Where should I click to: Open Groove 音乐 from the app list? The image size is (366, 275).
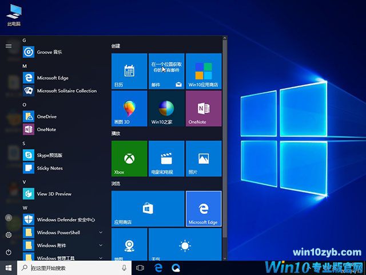49,52
